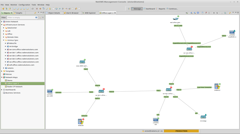Click the mt-bridge node on the map
The width and height of the screenshot is (240, 134).
tap(203, 117)
